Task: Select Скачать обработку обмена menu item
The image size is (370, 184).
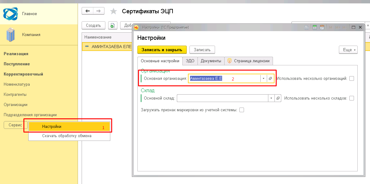Action: [67, 136]
